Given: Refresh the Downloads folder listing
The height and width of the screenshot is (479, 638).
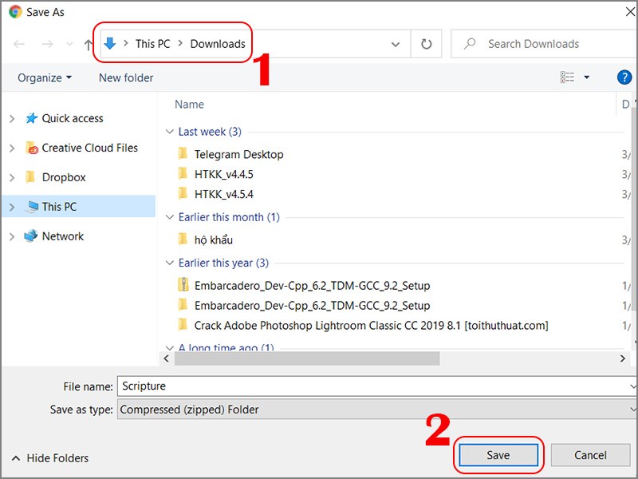Looking at the screenshot, I should [x=426, y=44].
